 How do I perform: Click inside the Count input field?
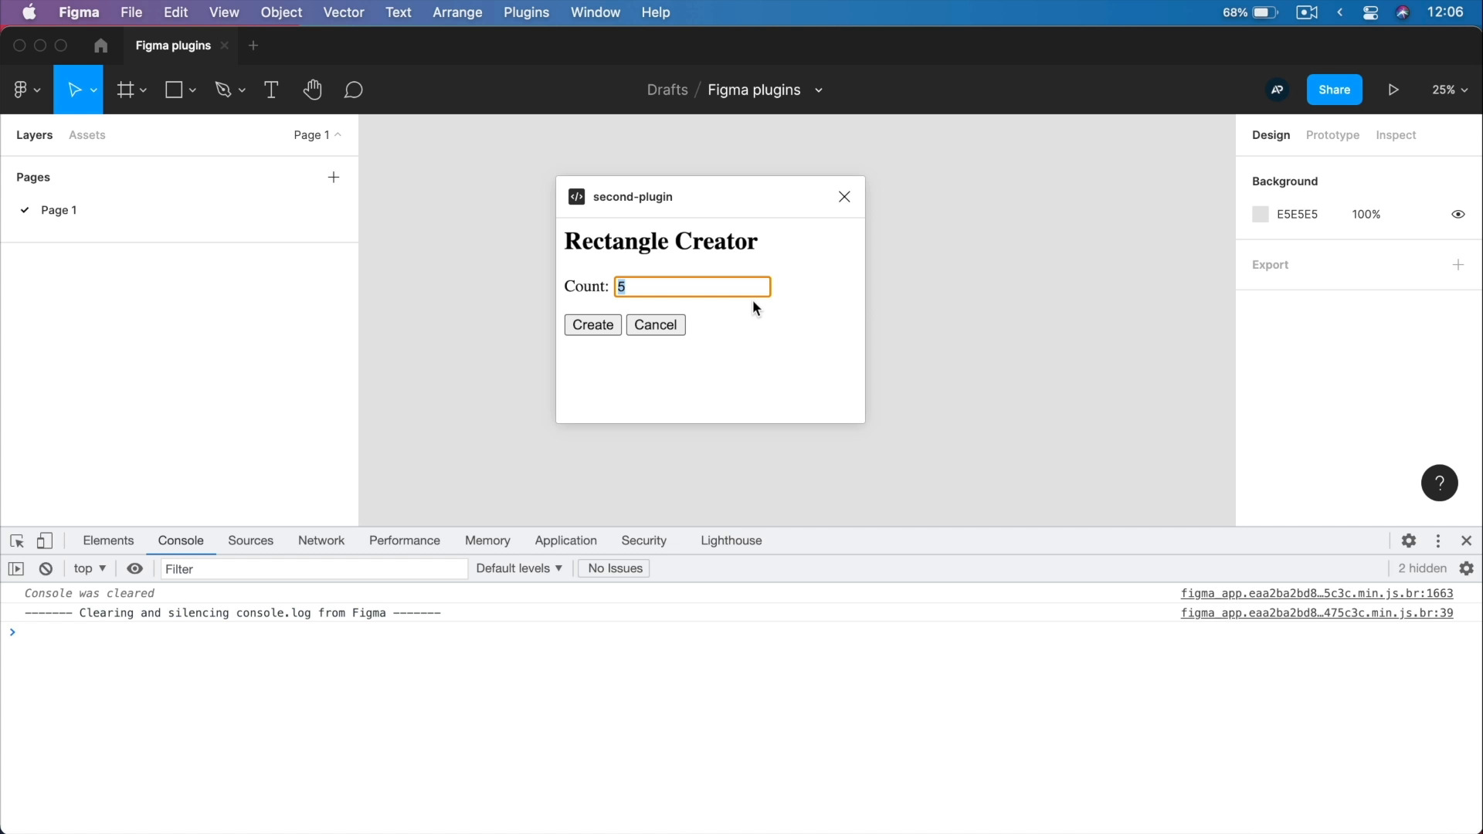click(691, 286)
